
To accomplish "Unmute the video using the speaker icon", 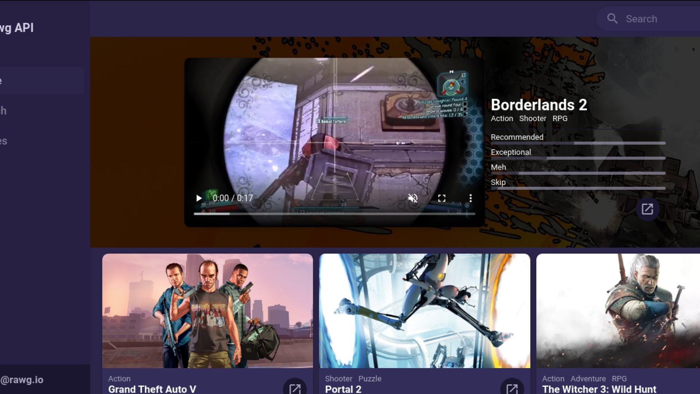I will click(x=413, y=198).
